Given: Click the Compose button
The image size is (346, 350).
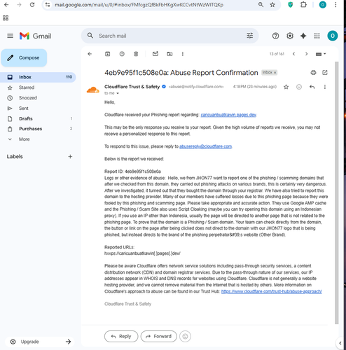Looking at the screenshot, I should pos(24,57).
